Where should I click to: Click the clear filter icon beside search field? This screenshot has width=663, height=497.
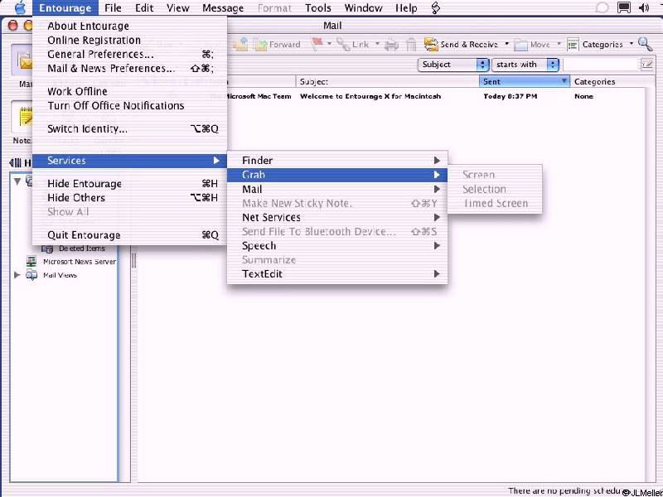click(646, 65)
